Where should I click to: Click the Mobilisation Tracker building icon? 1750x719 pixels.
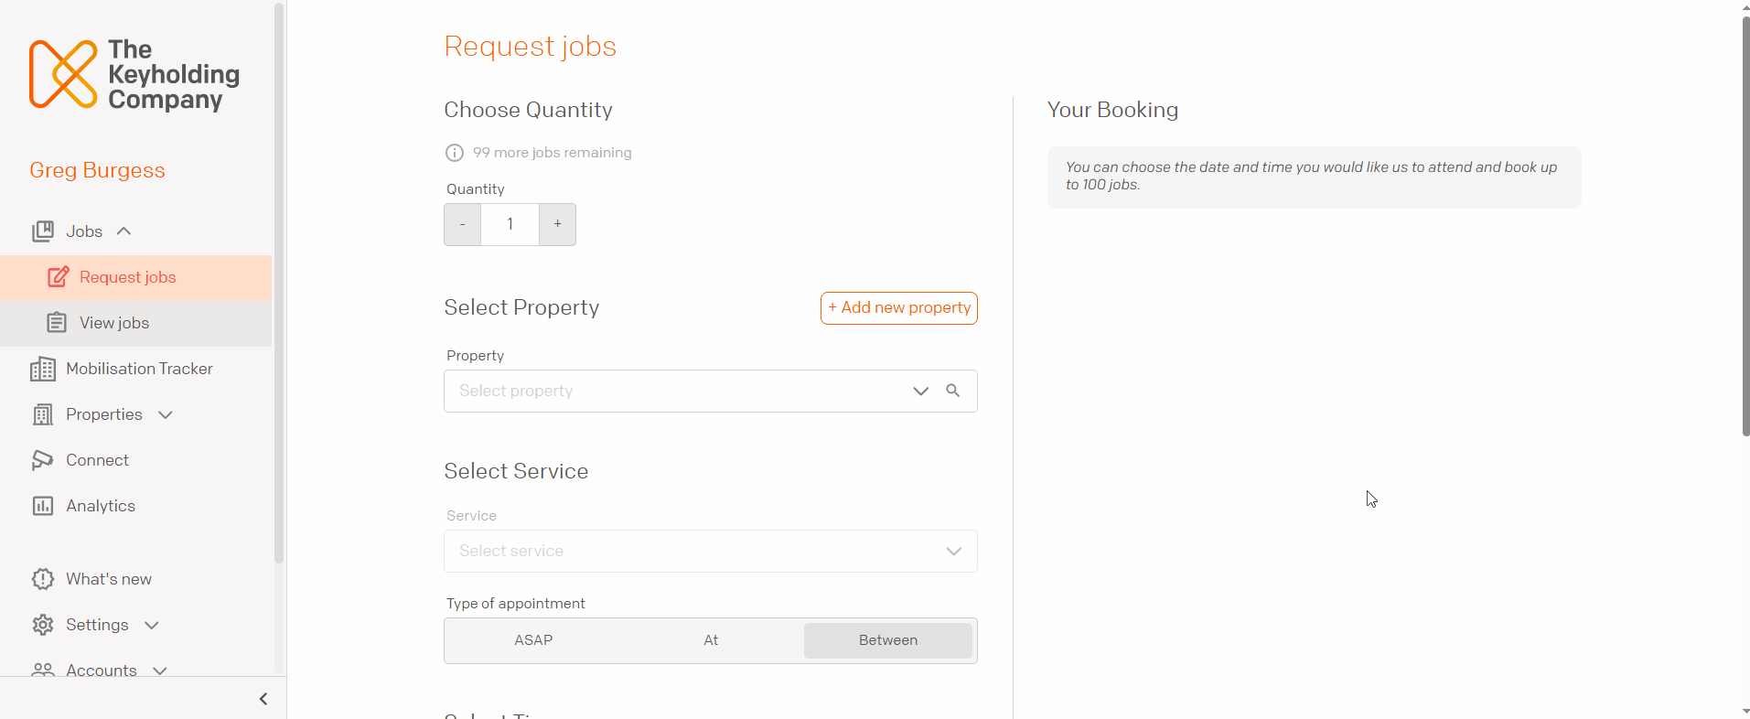click(x=43, y=369)
